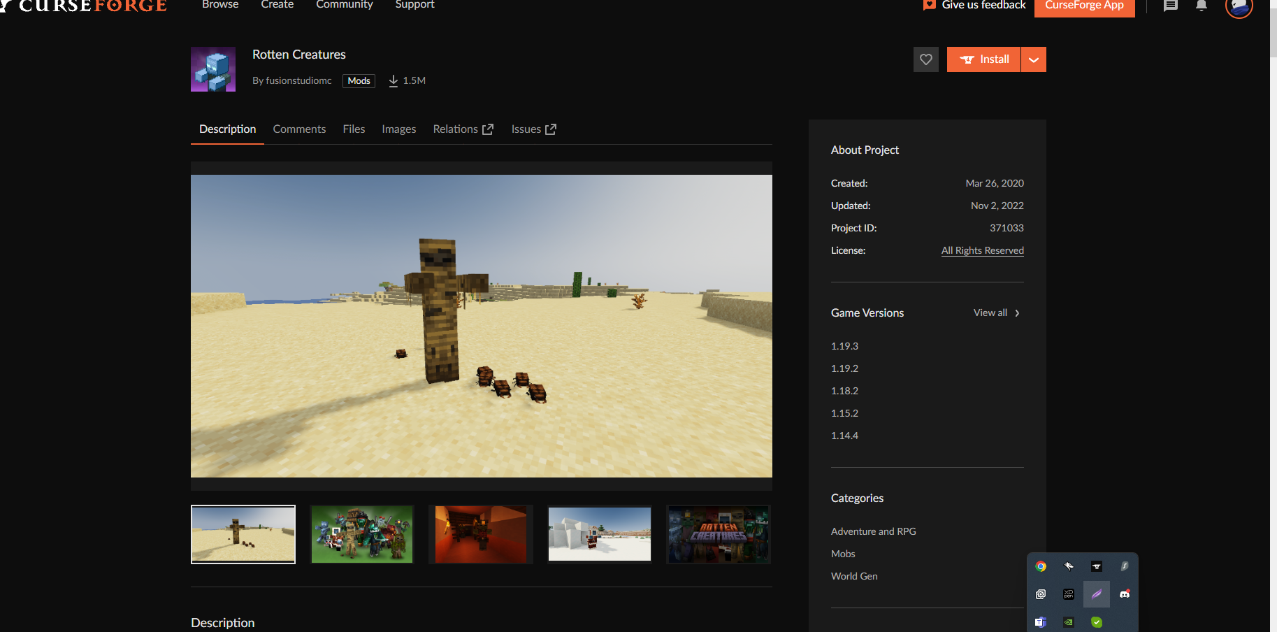Viewport: 1277px width, 632px height.
Task: Switch to the Description tab
Action: [227, 129]
